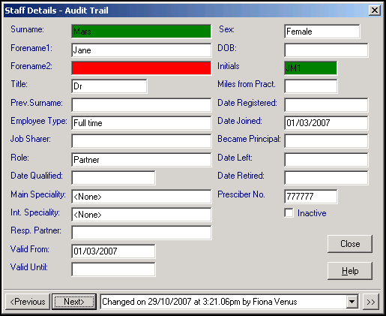Image resolution: width=386 pixels, height=316 pixels.
Task: Click the X icon in the title bar
Action: 375,11
